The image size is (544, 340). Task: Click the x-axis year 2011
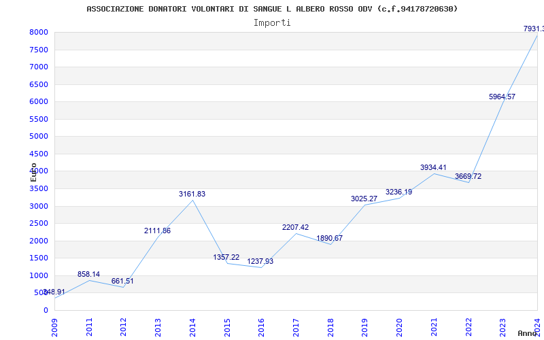[x=89, y=327]
